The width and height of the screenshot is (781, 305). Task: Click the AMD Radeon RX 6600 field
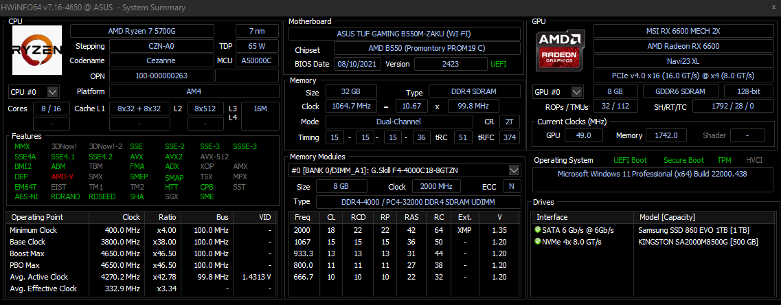[683, 46]
